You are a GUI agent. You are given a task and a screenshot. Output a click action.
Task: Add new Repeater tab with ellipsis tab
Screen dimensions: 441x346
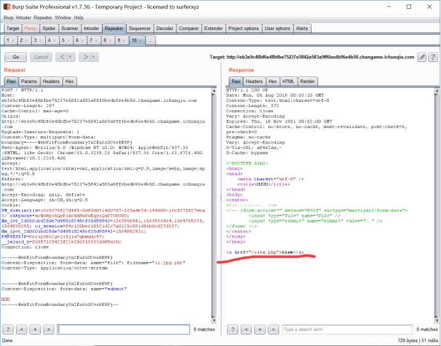click(x=151, y=41)
